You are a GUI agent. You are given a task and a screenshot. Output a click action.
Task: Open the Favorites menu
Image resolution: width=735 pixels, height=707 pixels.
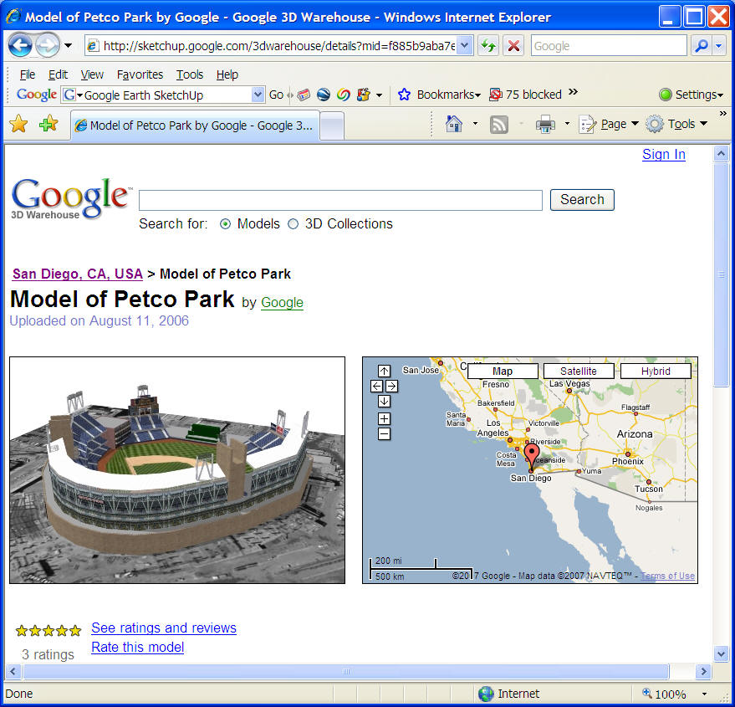click(x=140, y=74)
